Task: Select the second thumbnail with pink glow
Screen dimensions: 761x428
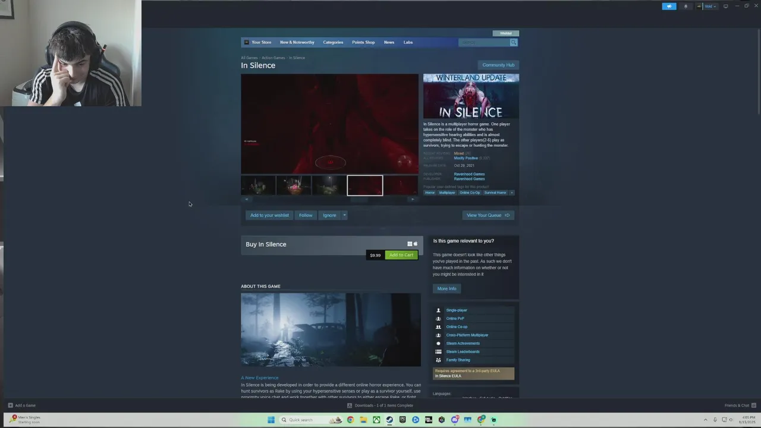Action: pyautogui.click(x=294, y=185)
